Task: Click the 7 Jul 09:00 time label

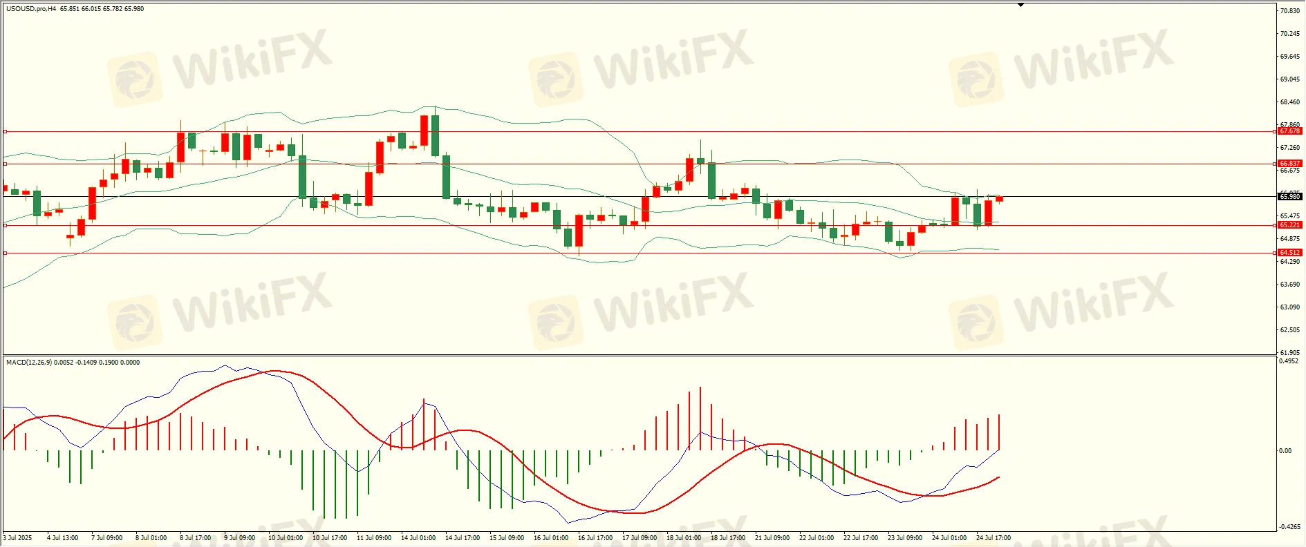Action: pos(107,538)
